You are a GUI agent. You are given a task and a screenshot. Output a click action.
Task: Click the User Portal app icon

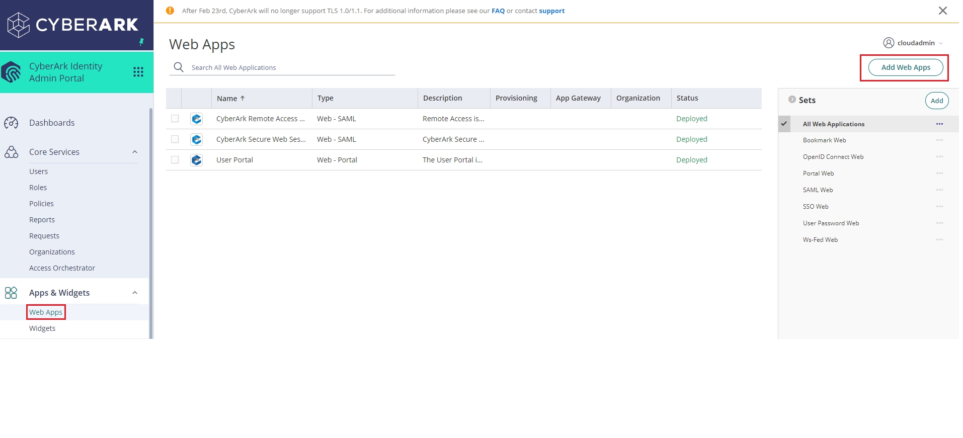click(x=197, y=160)
